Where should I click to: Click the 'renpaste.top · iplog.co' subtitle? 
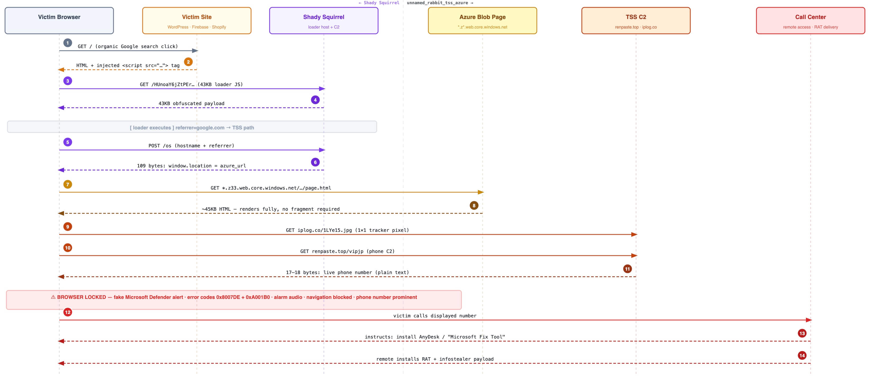636,27
